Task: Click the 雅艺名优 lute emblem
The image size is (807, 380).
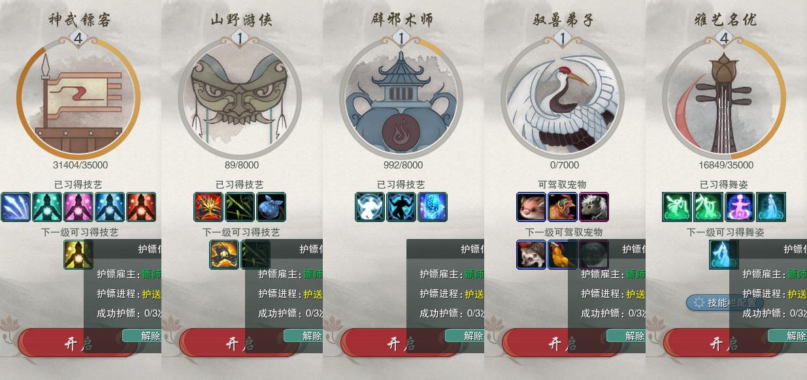Action: pos(724,97)
